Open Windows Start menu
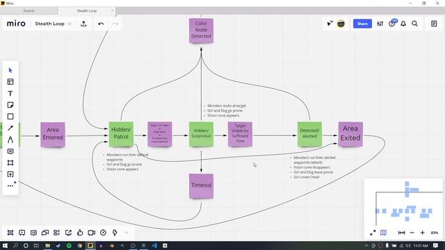The image size is (445, 250). [x=5, y=246]
